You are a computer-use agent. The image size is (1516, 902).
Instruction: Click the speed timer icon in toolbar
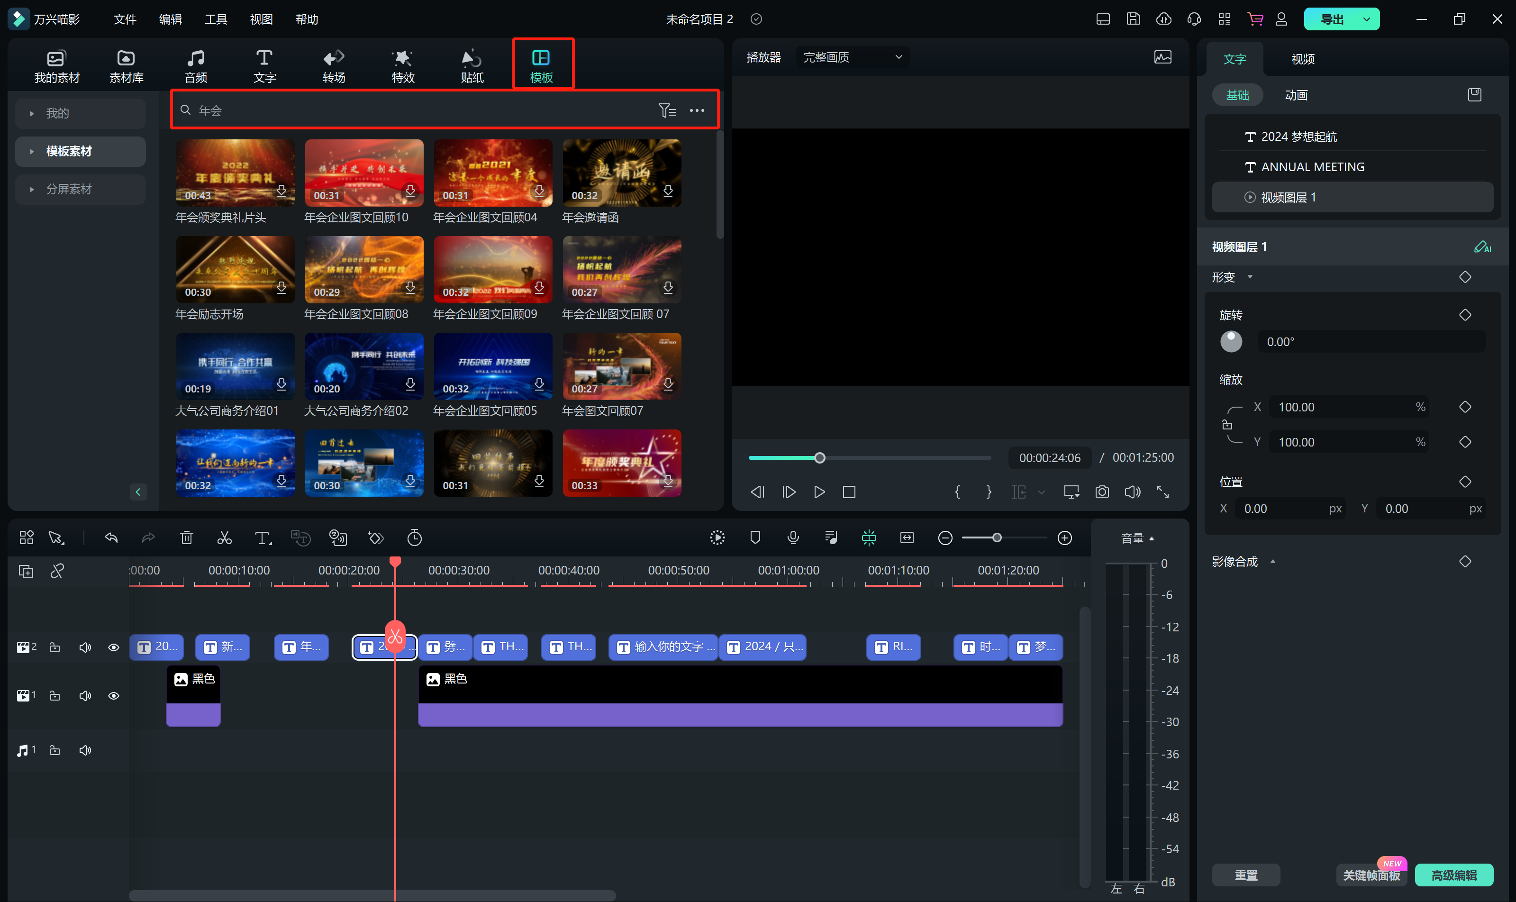click(x=414, y=538)
